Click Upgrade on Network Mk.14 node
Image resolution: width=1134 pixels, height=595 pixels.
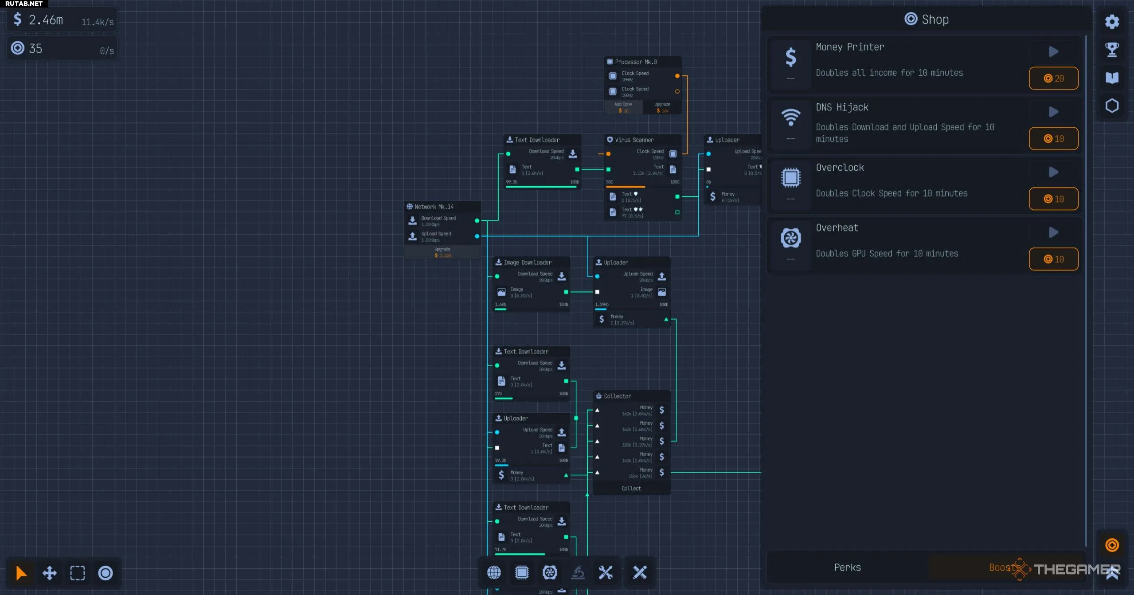(442, 252)
